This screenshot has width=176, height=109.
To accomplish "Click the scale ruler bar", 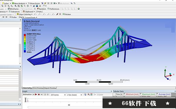I will coord(99,82).
